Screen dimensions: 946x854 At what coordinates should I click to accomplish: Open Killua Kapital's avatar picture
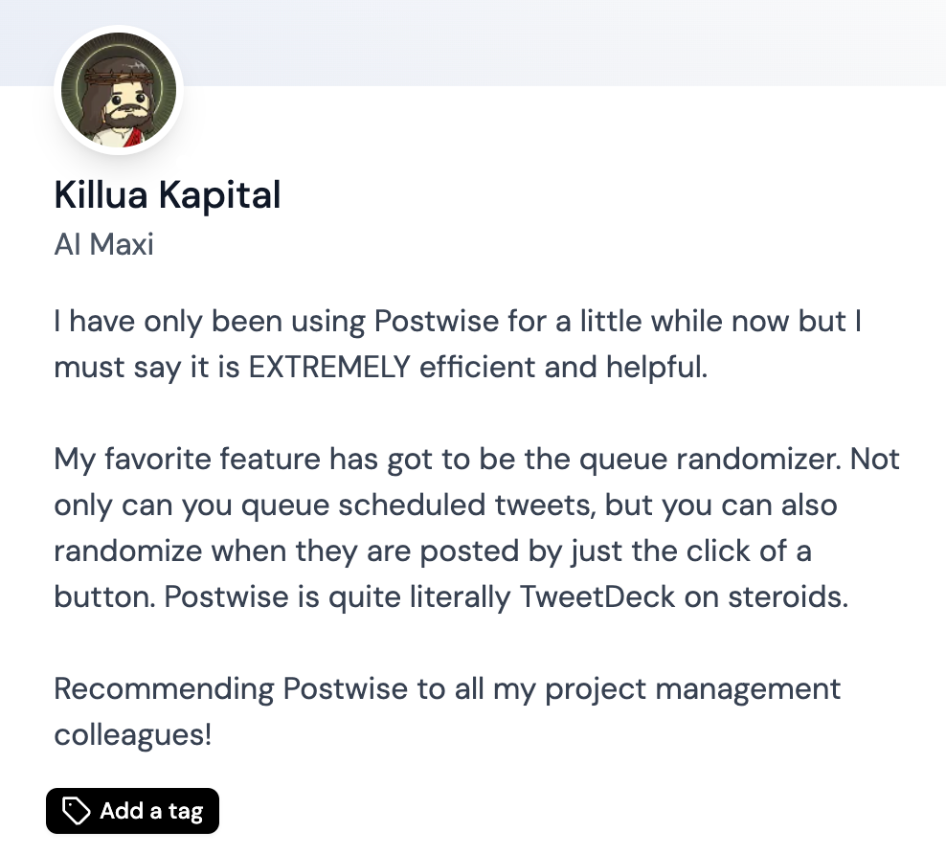[119, 91]
